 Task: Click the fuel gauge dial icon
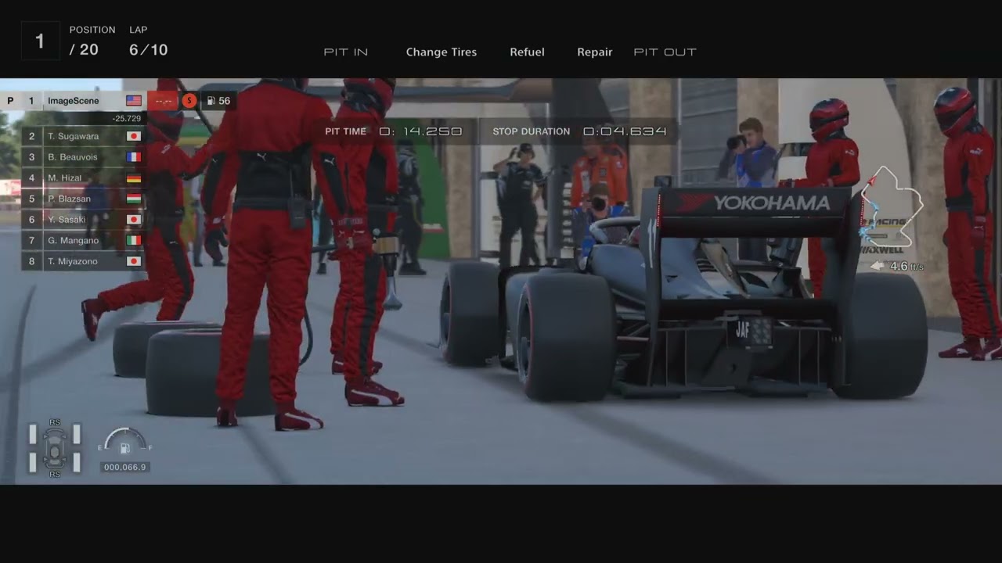[x=124, y=442]
